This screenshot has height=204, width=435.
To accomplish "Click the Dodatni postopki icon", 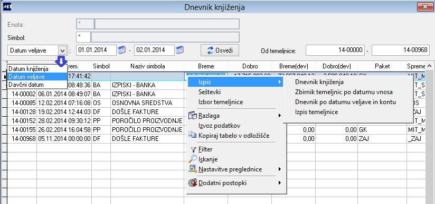I will pos(193,183).
